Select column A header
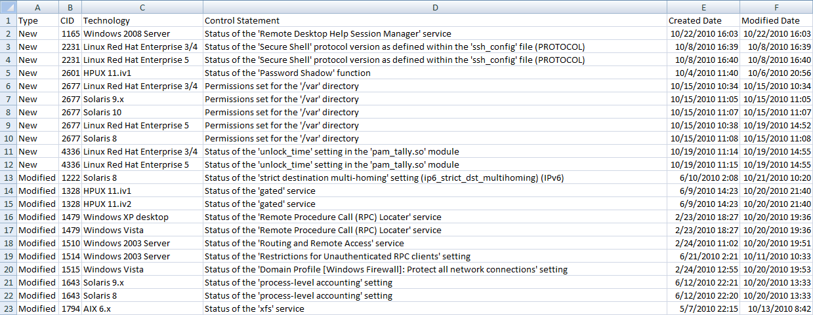 [37, 7]
